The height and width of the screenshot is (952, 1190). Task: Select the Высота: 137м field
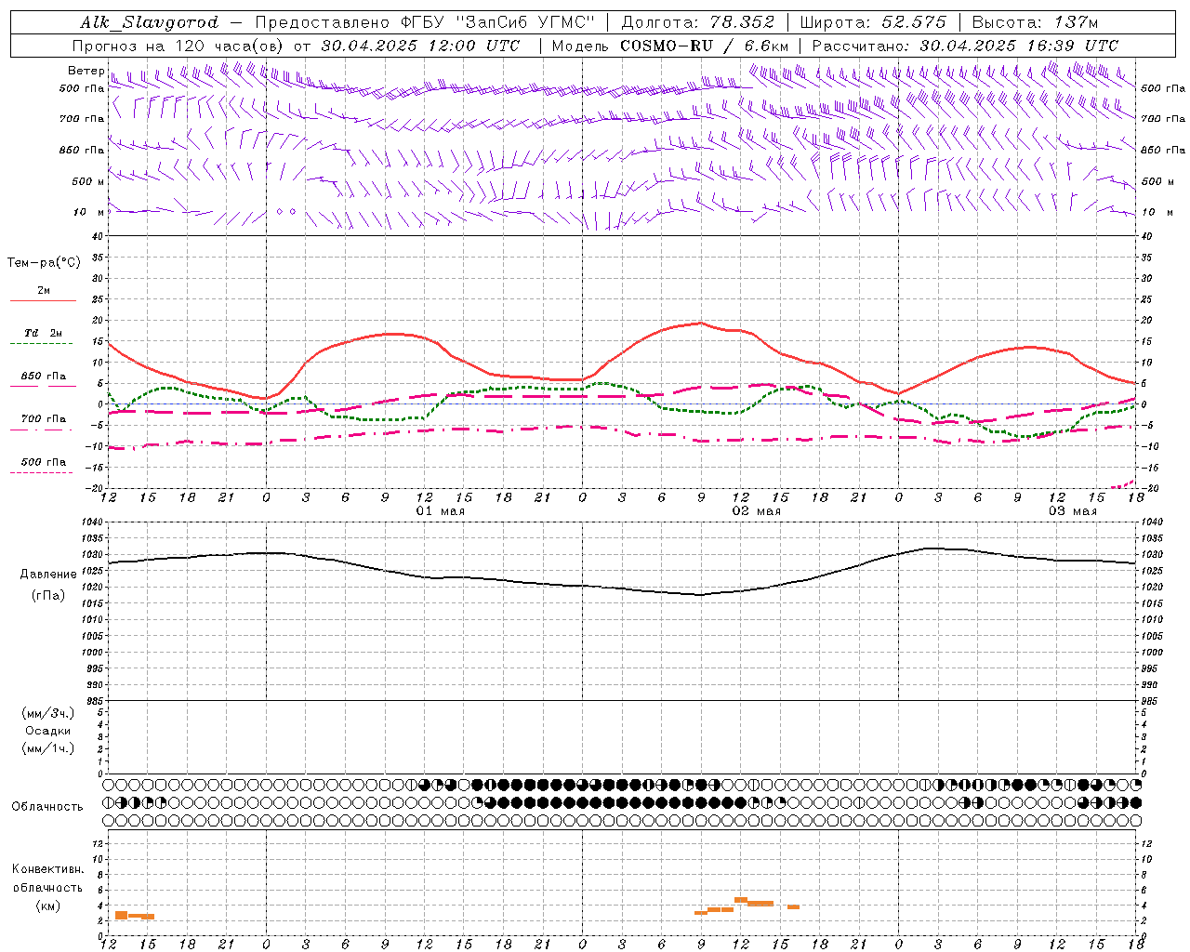point(1035,22)
